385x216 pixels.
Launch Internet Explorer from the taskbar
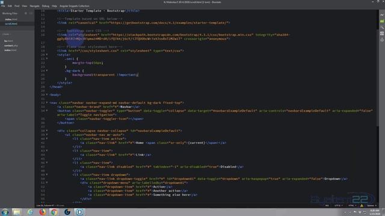click(30, 212)
